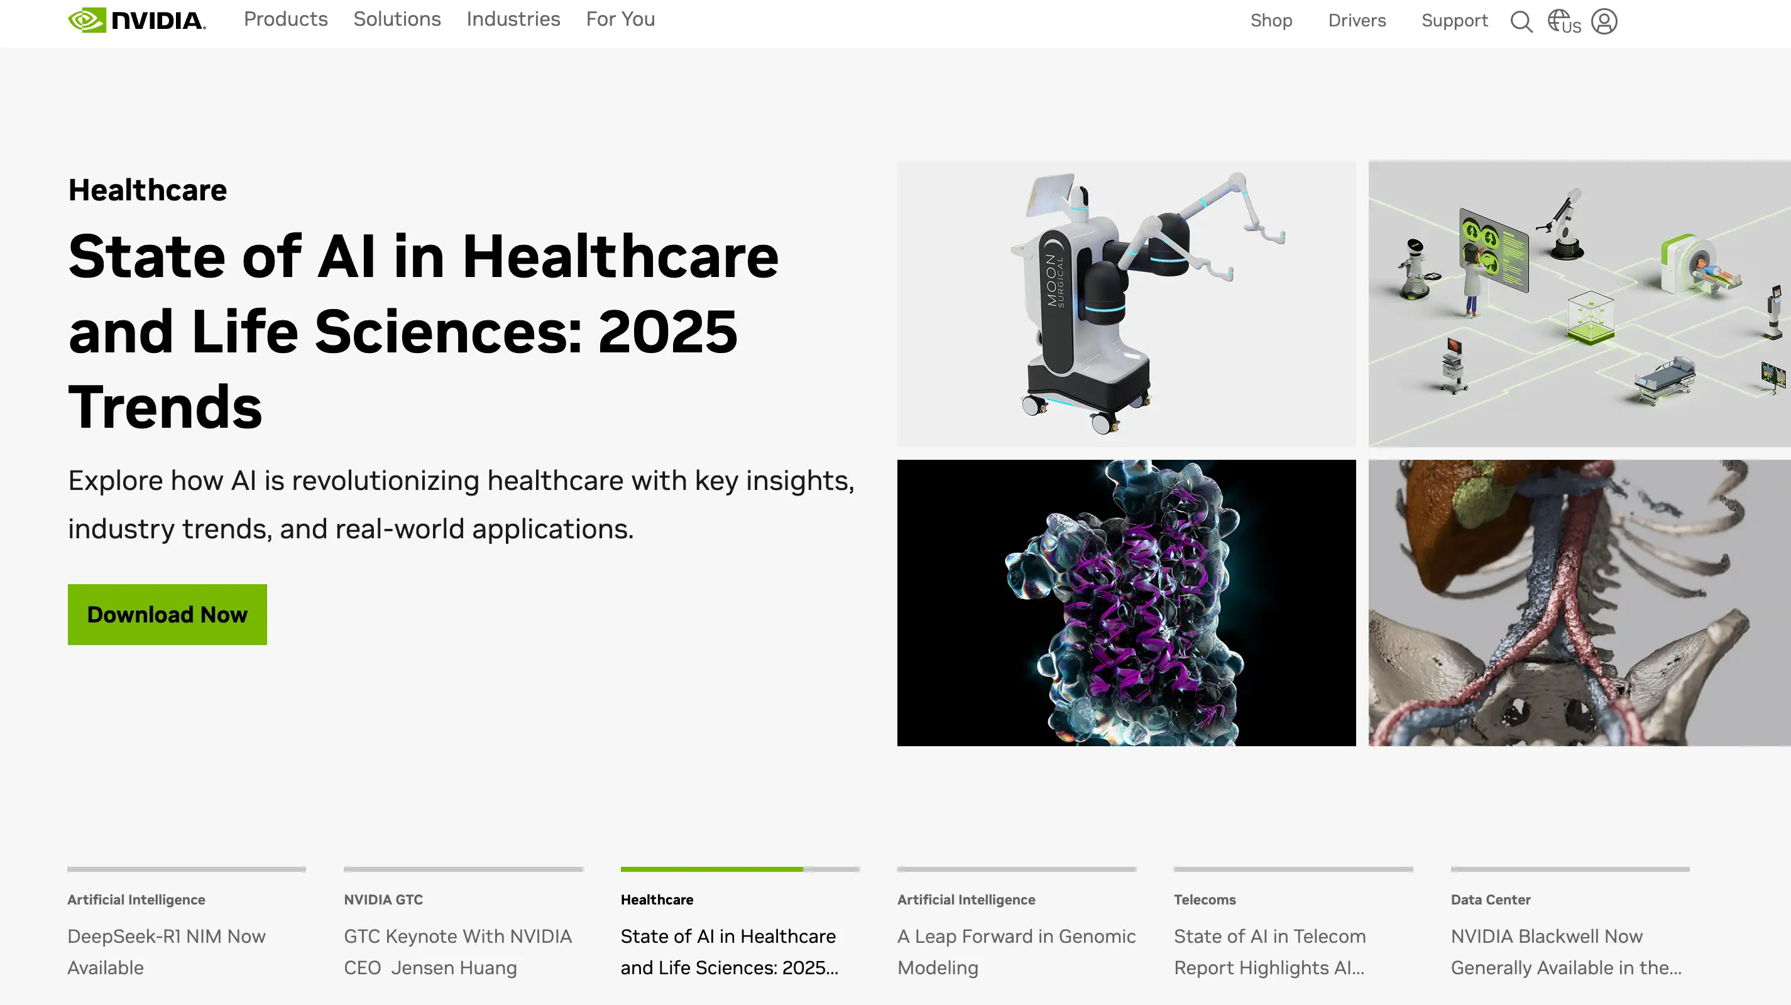The height and width of the screenshot is (1005, 1791).
Task: Open the Industries menu
Action: [x=513, y=19]
